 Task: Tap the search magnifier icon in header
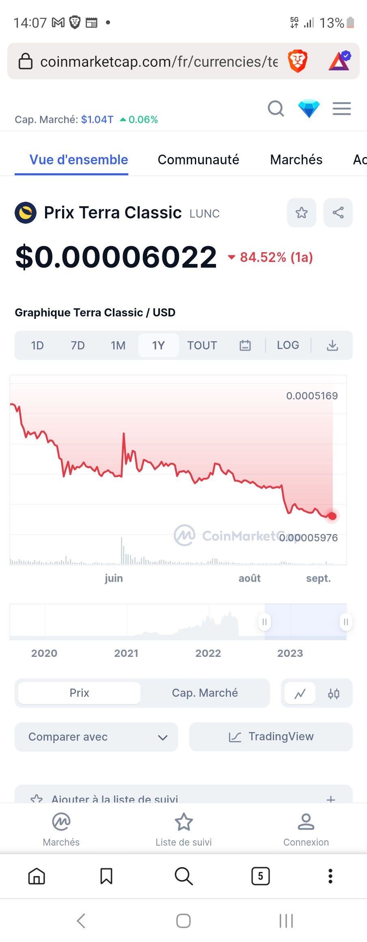tap(276, 109)
